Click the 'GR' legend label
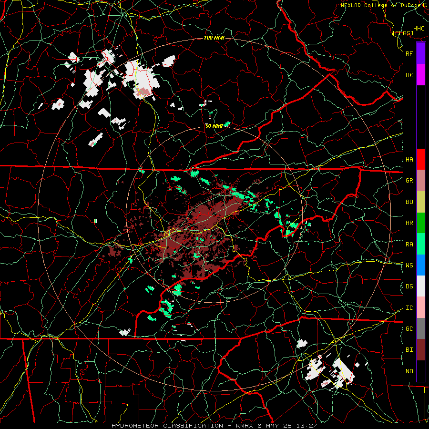429x429 pixels. coord(409,181)
